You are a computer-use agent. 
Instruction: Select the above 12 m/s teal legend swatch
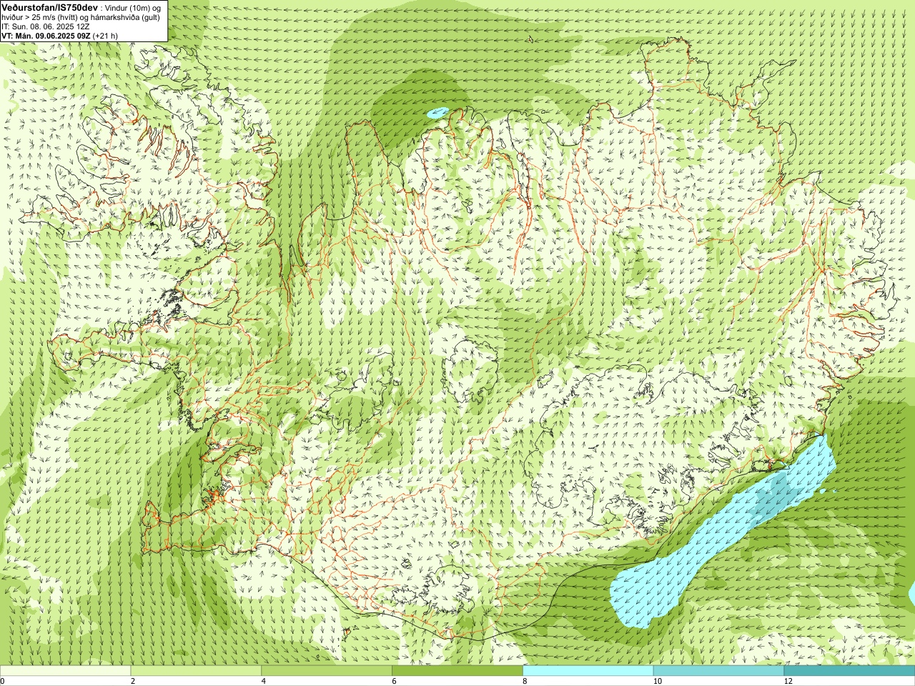tap(849, 671)
